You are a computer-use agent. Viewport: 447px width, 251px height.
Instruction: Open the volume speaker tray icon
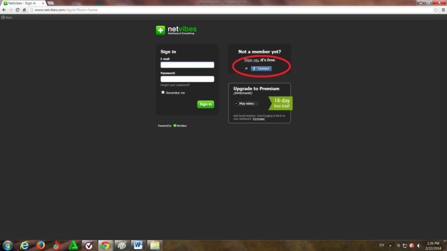(x=419, y=246)
